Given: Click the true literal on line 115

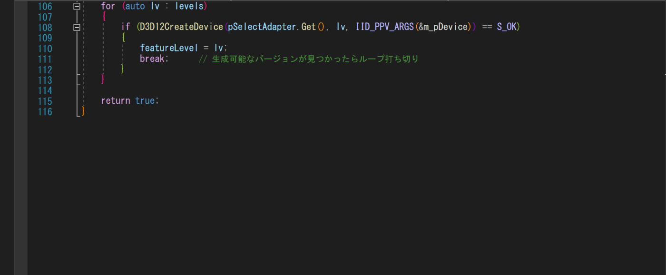Looking at the screenshot, I should [x=145, y=100].
